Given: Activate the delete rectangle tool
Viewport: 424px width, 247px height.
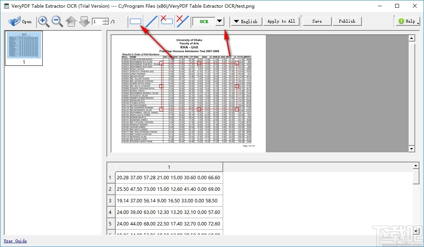Looking at the screenshot, I should click(166, 22).
